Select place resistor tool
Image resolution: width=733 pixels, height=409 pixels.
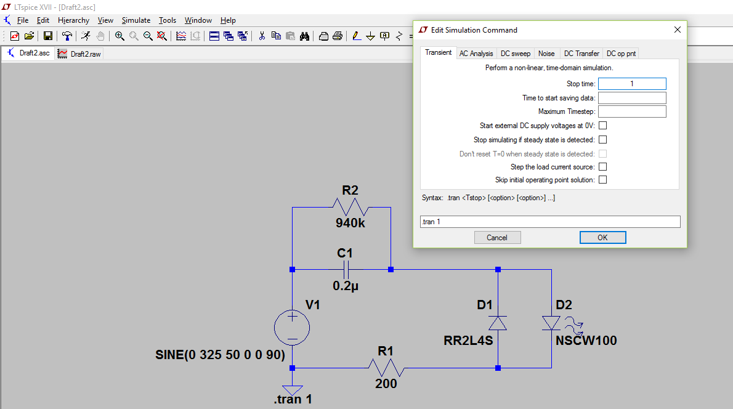click(x=399, y=36)
